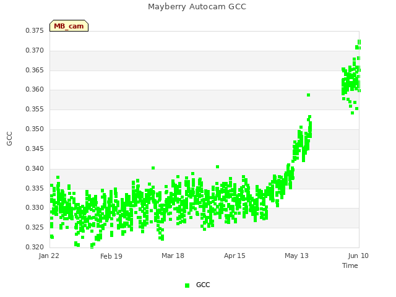Click the 0.360 y-axis value
Viewport: 396px width, 297px height.
tap(35, 90)
